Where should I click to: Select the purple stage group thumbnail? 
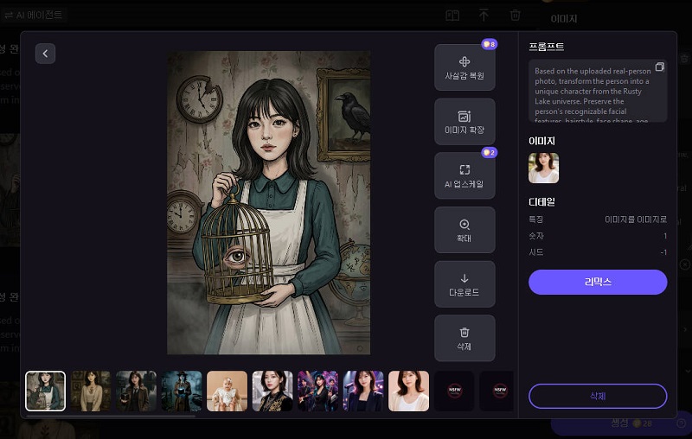[x=317, y=391]
